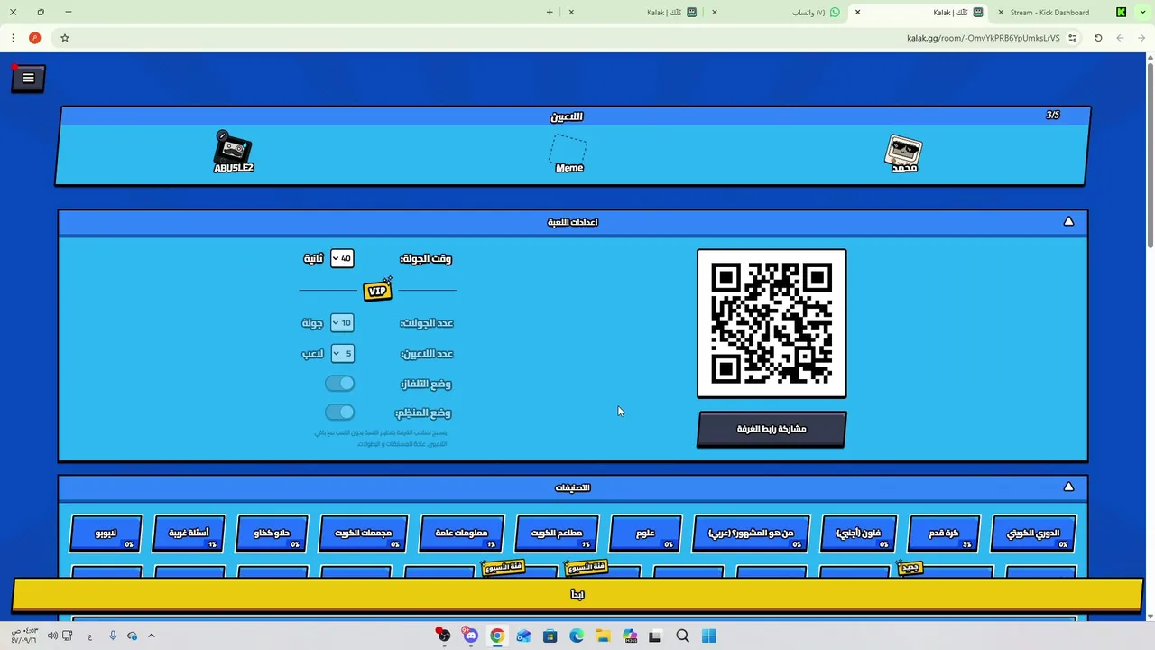The image size is (1155, 650).
Task: Click the ABU5LE2 player avatar
Action: [234, 152]
